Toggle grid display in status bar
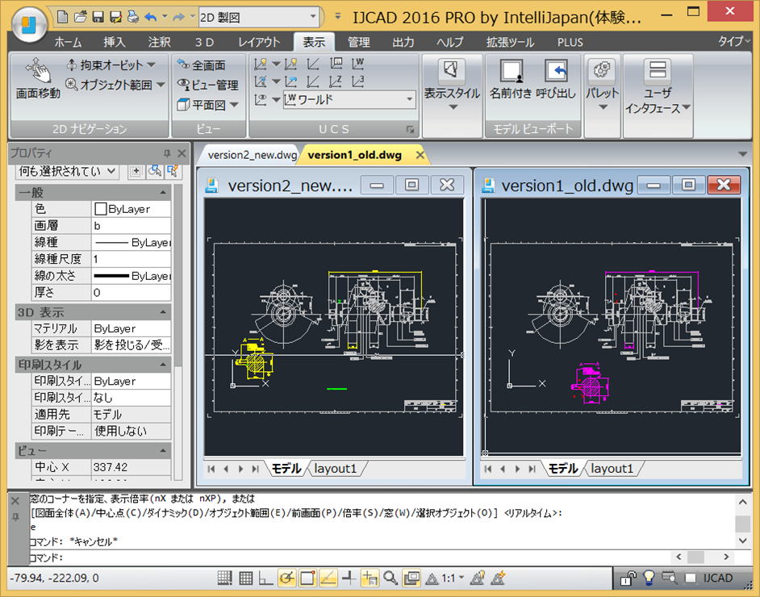760x597 pixels. point(245,578)
